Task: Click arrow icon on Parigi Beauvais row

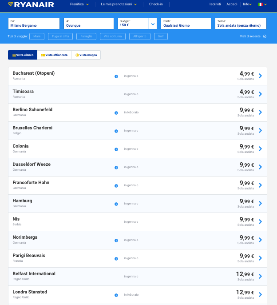Action: [x=260, y=258]
